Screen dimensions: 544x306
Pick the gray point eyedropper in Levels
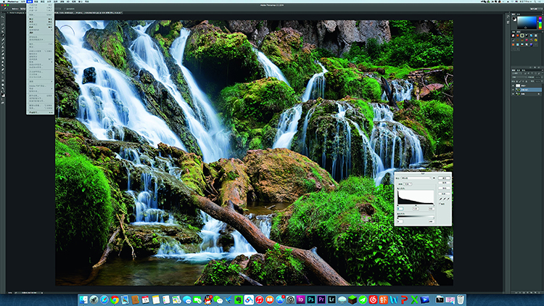(x=445, y=198)
